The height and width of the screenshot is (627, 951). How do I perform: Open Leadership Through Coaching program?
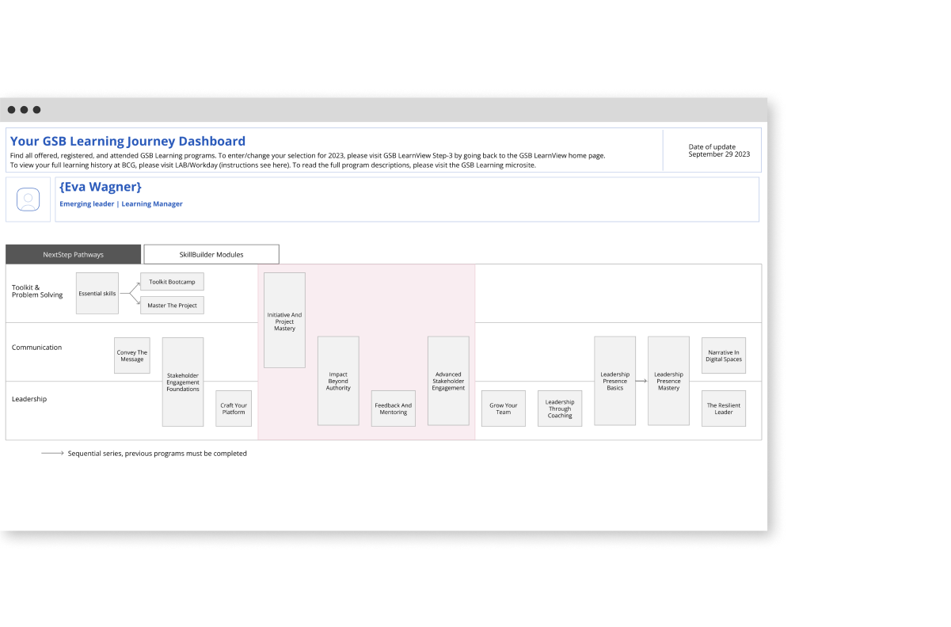coord(560,408)
